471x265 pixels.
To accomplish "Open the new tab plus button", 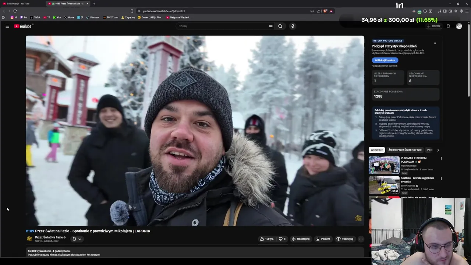I will click(x=94, y=4).
